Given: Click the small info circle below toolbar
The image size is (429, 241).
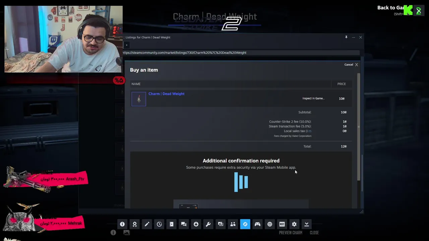Looking at the screenshot, I should (x=113, y=232).
